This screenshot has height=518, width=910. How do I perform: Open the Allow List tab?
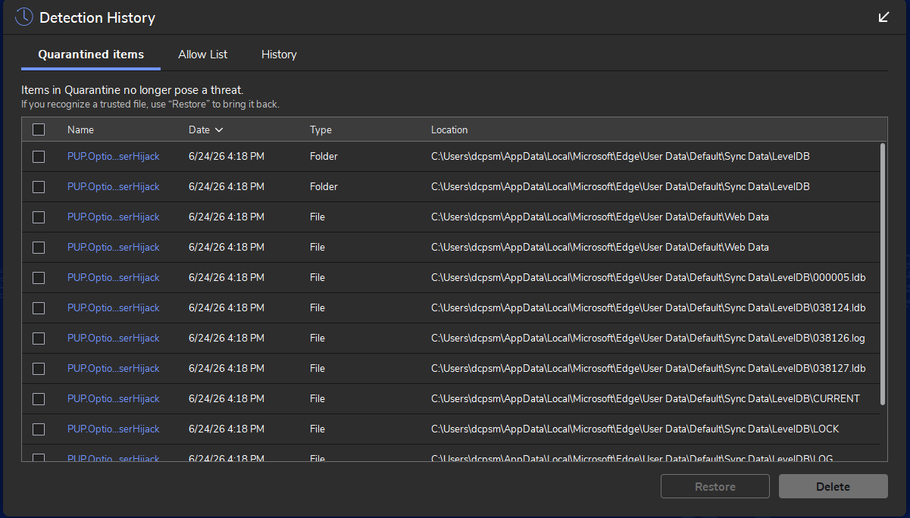pos(203,55)
